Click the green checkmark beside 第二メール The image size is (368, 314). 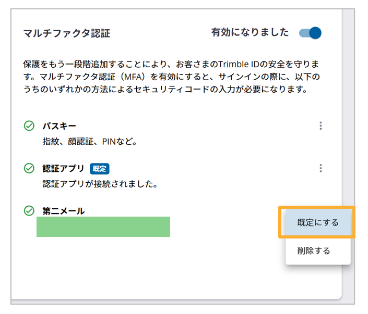29,210
